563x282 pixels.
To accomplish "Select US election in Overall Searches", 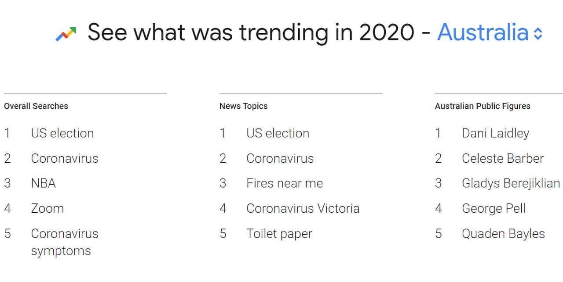I will point(62,133).
